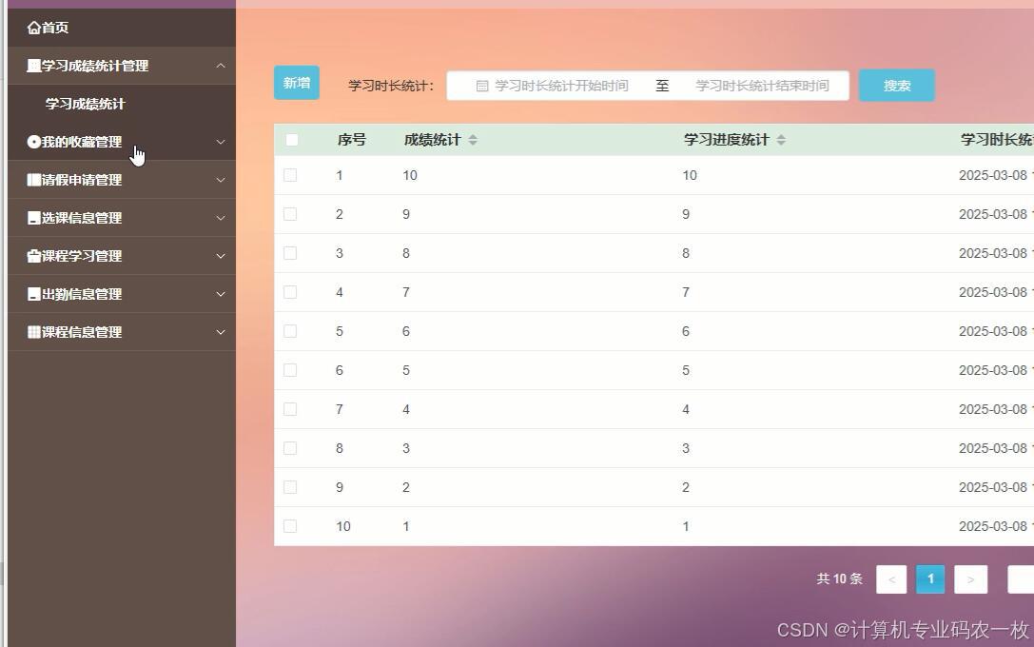Click the 课程学习管理 briefcase icon
The image size is (1034, 647).
(x=33, y=256)
